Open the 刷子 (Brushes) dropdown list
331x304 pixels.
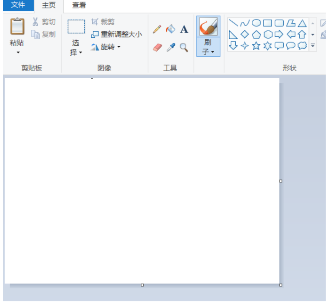[208, 51]
